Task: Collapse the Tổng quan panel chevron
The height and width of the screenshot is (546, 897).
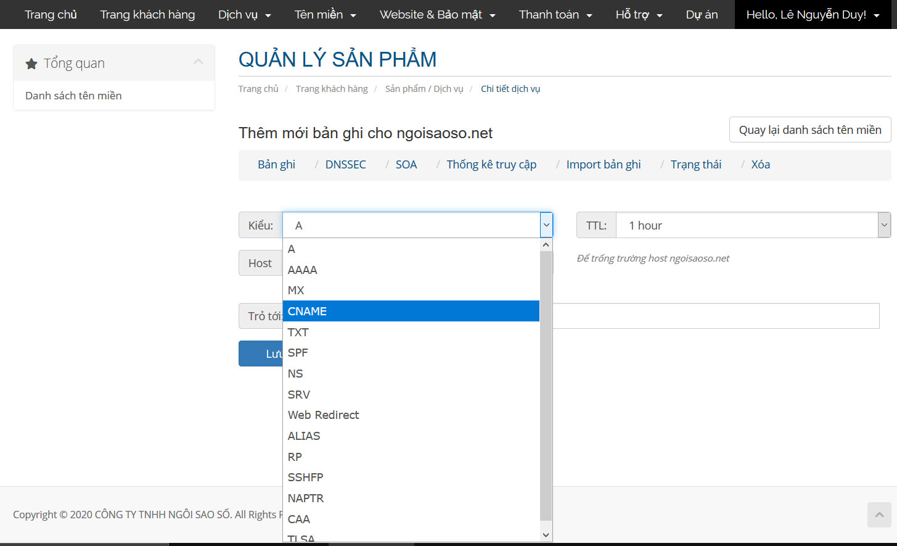Action: click(199, 62)
